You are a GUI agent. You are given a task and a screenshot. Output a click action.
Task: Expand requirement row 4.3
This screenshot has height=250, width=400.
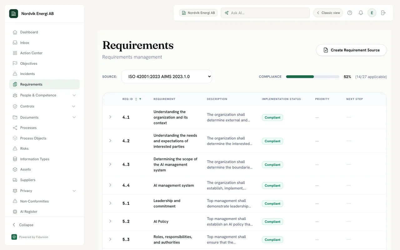tap(110, 164)
